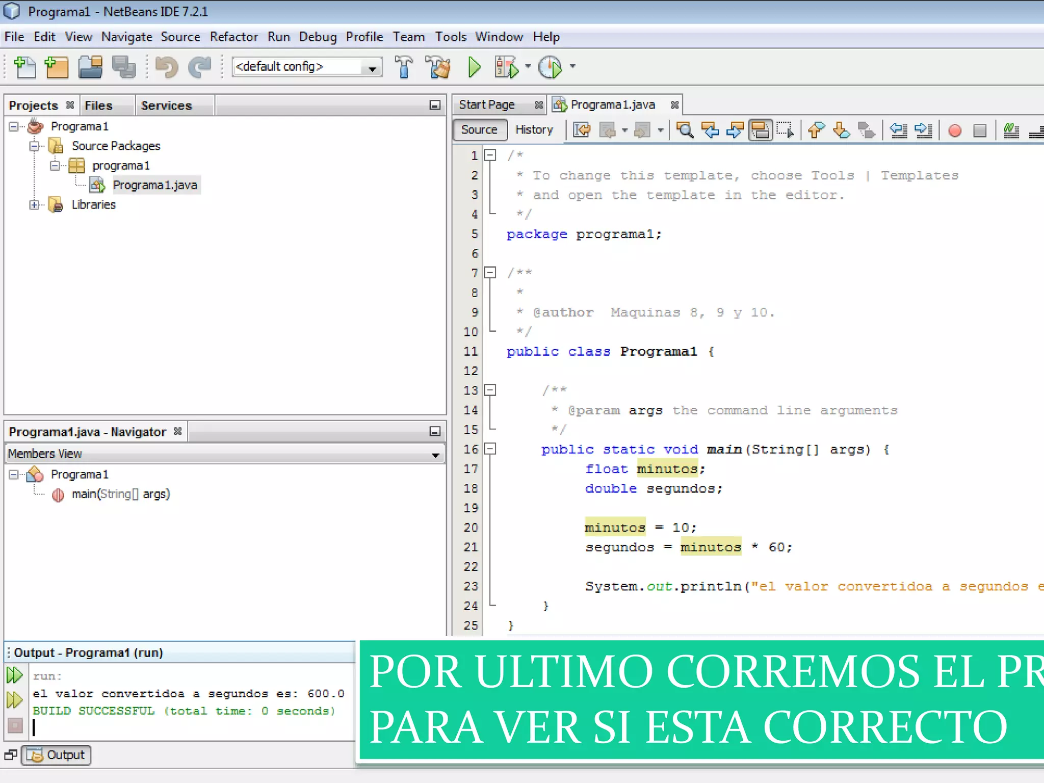1044x783 pixels.
Task: Click Previous Bookmark up-arrow icon
Action: click(816, 130)
